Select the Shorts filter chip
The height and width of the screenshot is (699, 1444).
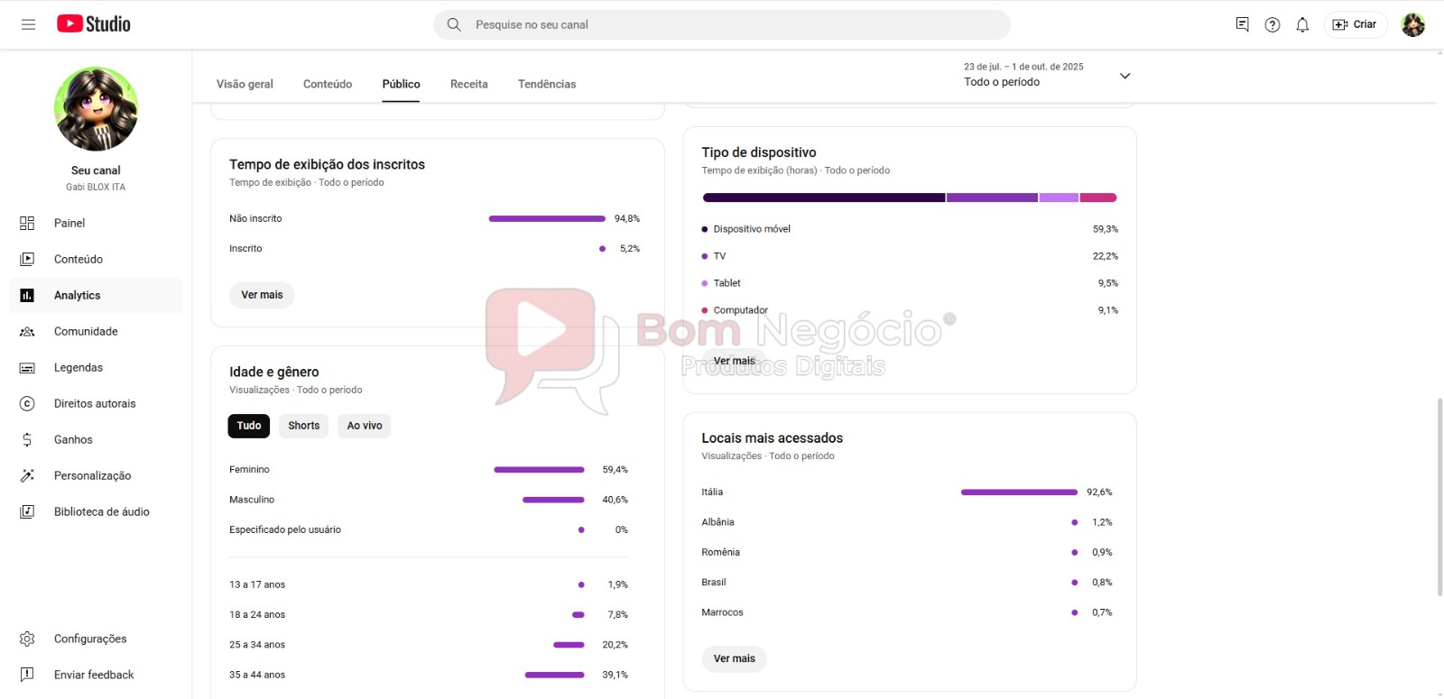point(304,426)
